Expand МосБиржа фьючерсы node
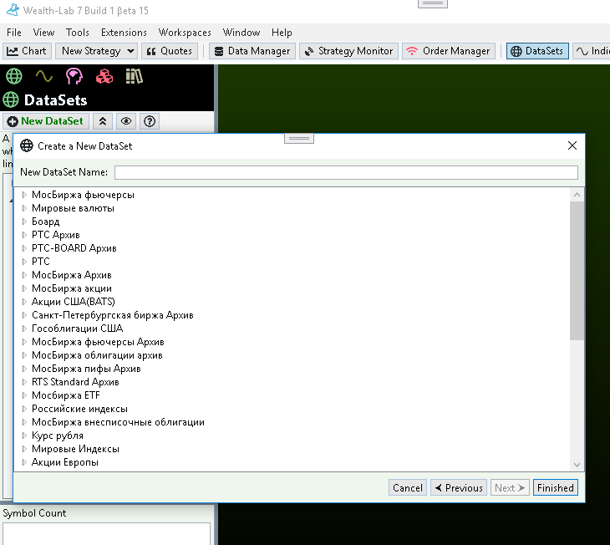This screenshot has height=545, width=610. (x=24, y=195)
